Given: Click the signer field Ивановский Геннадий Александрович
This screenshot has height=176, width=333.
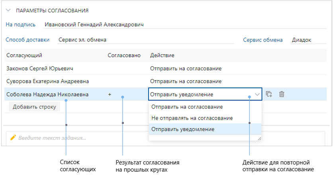Looking at the screenshot, I should [94, 24].
